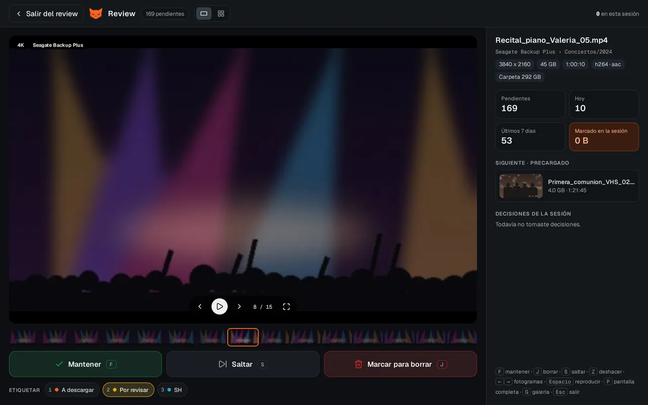648x405 pixels.
Task: Click the 1:00:10 duration chip
Action: (x=576, y=64)
